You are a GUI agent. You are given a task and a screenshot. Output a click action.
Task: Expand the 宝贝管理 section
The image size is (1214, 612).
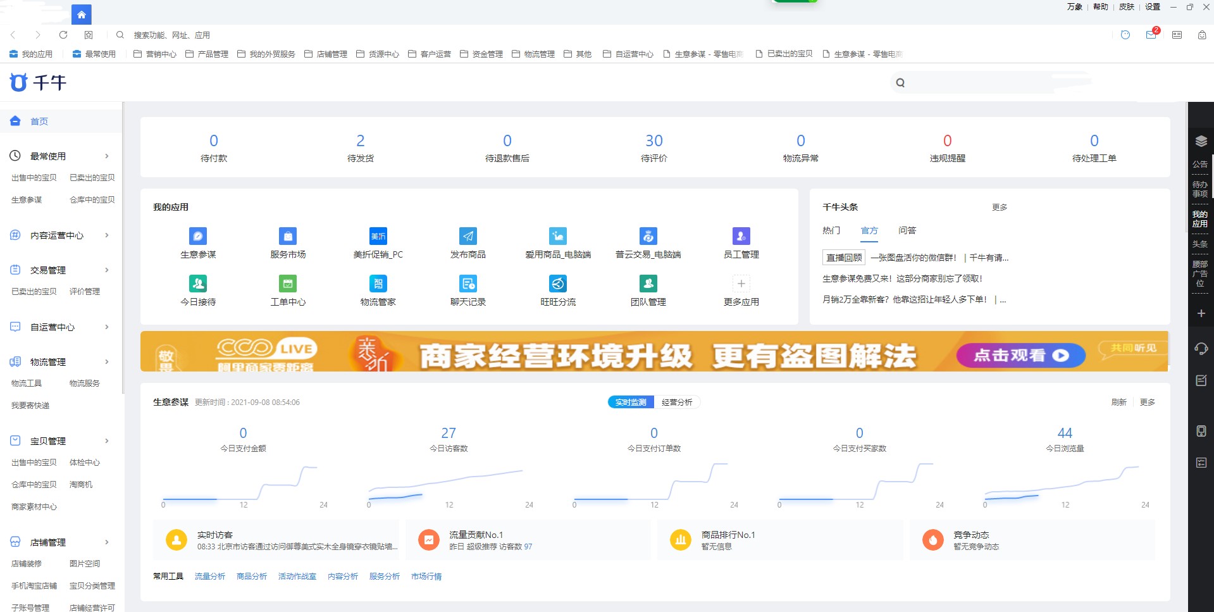47,440
